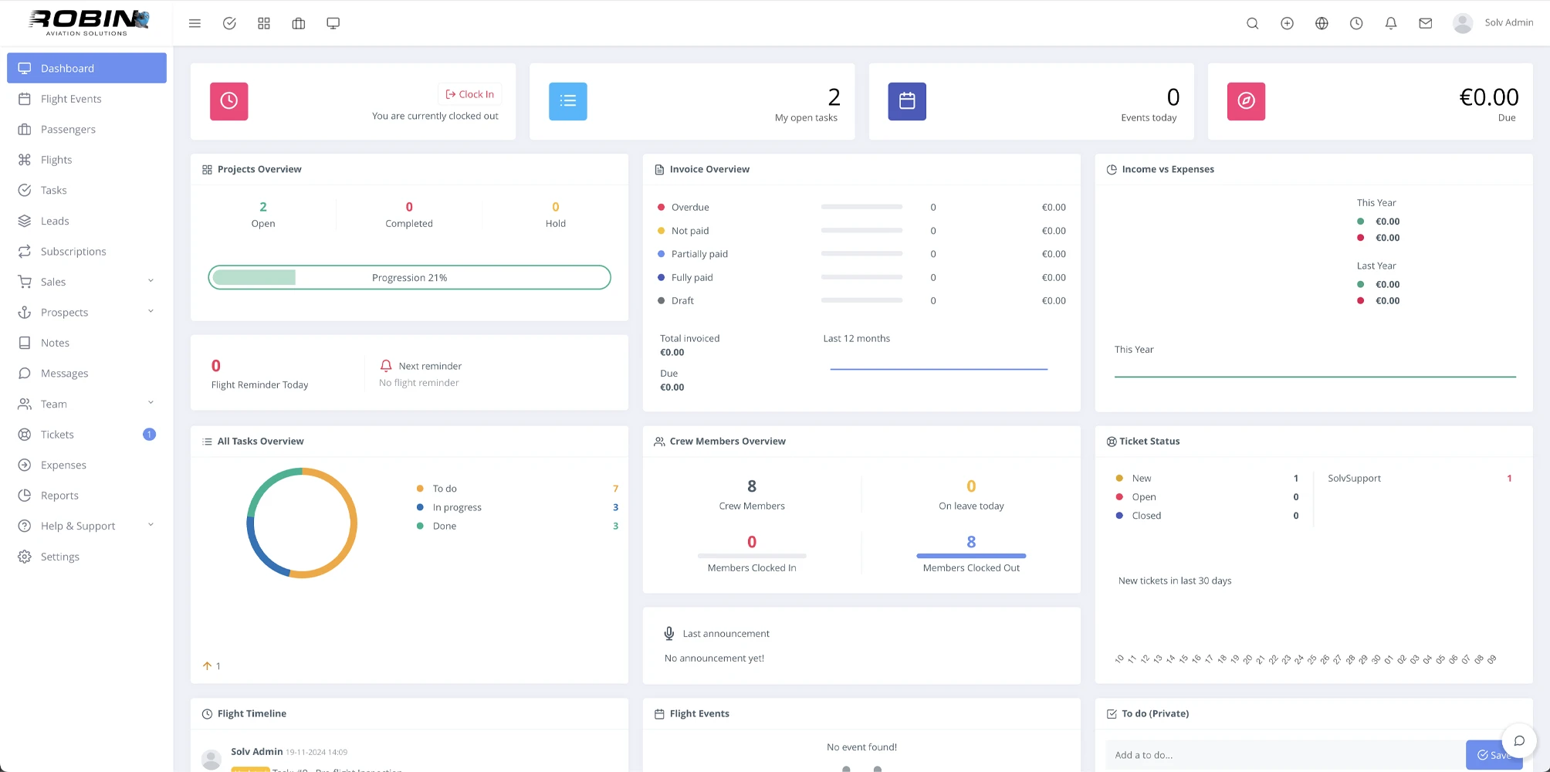Click the plus circle quick-add icon

(x=1287, y=23)
